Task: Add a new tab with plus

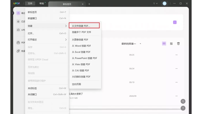Action: [x=89, y=4]
